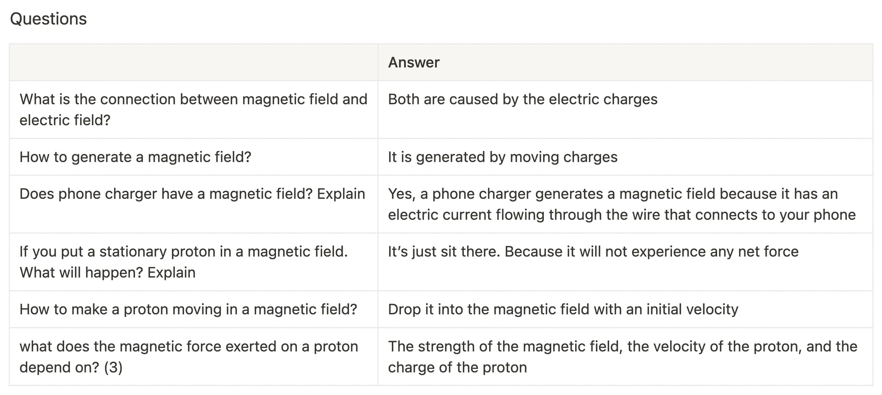Image resolution: width=882 pixels, height=395 pixels.
Task: Click the answer 'Both are caused by the electric charges'
Action: [x=625, y=110]
